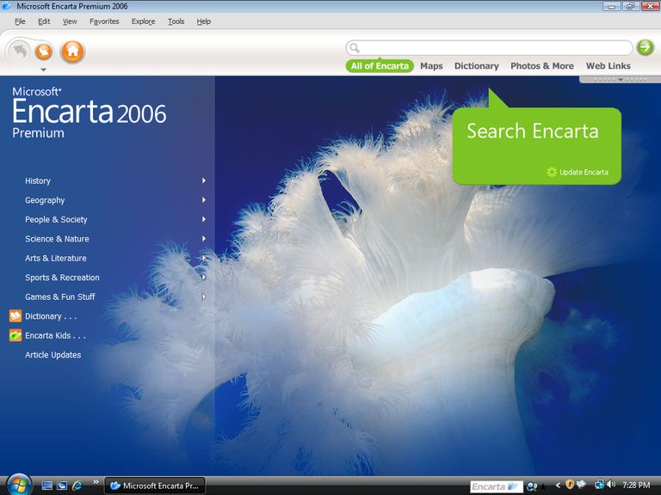
Task: Open Internet Explorer from quick launch
Action: (77, 486)
